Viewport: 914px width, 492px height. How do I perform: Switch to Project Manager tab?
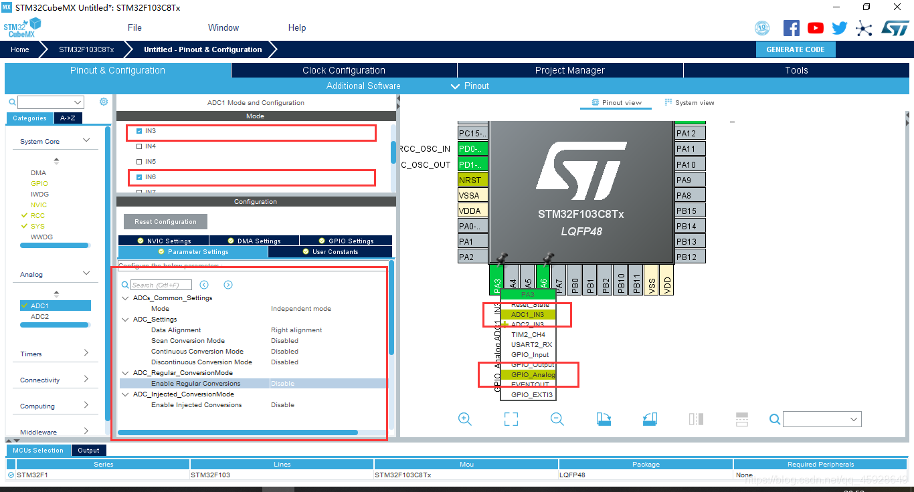tap(570, 70)
